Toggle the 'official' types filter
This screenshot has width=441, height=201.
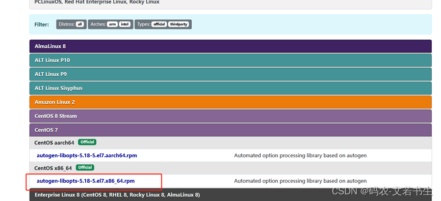click(x=159, y=24)
